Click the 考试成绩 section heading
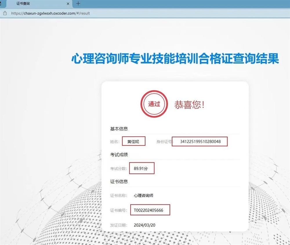 pyautogui.click(x=119, y=155)
